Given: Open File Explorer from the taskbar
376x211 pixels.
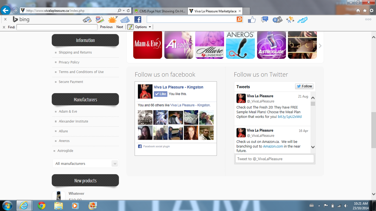Looking at the screenshot, I should 58,206.
